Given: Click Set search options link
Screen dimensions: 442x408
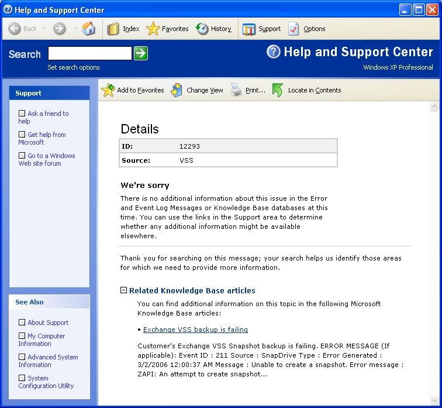Looking at the screenshot, I should coord(74,67).
